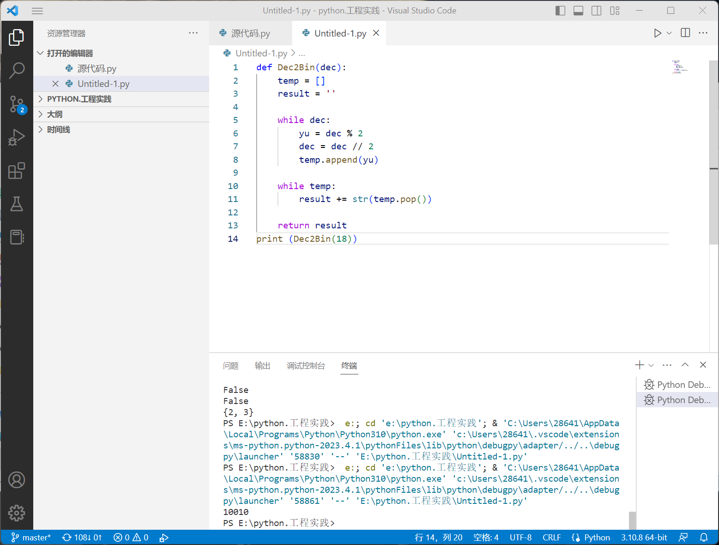
Task: Open editor More Actions ellipsis
Action: 703,33
